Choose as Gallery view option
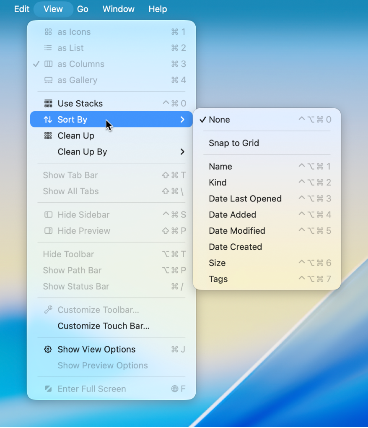 click(x=111, y=80)
